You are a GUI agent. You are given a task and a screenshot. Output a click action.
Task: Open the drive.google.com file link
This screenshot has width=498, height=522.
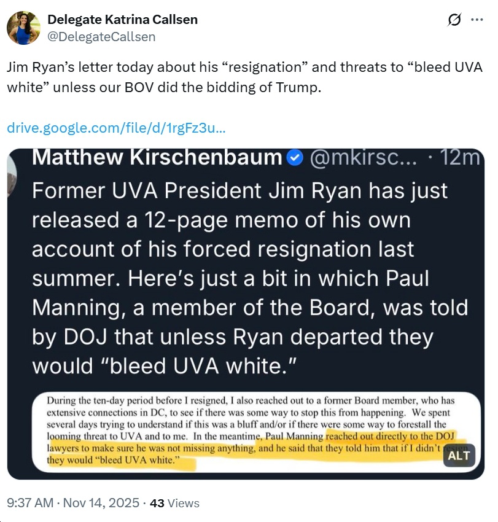pos(116,129)
